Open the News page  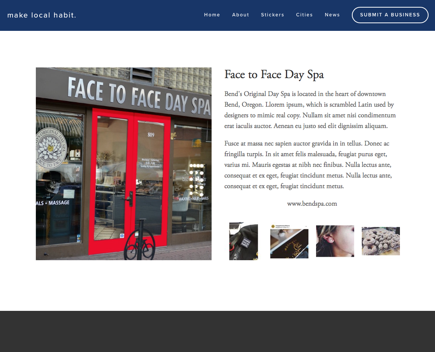click(x=332, y=15)
